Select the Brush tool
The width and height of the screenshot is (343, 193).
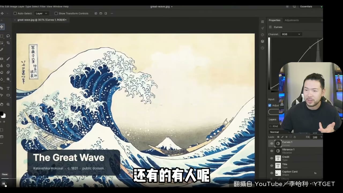pos(8,59)
